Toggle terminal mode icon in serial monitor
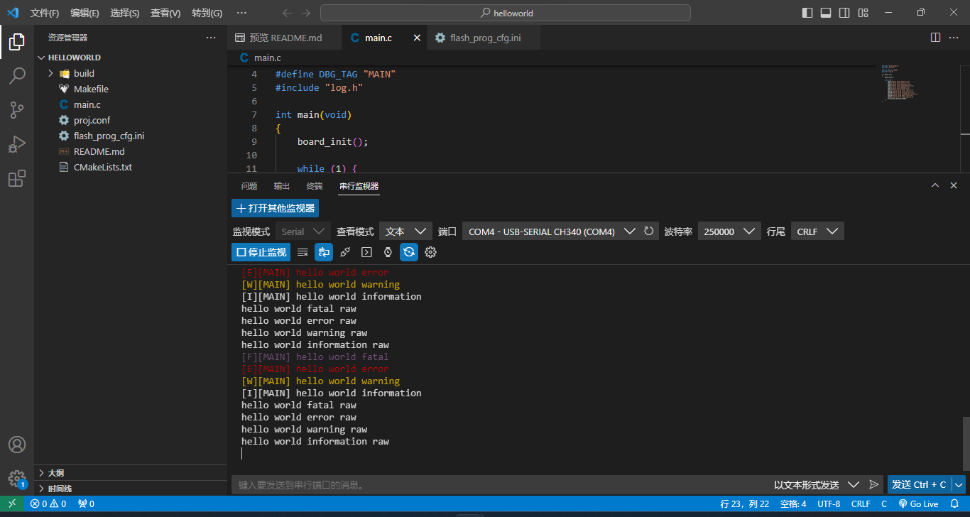970x517 pixels. click(366, 252)
